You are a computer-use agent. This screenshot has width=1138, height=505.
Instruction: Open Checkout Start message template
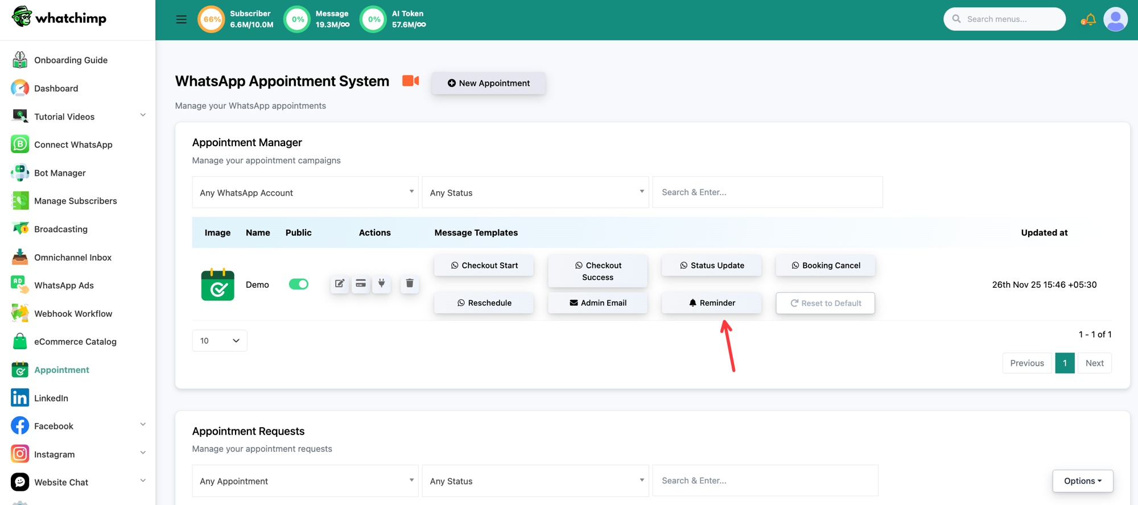coord(484,266)
